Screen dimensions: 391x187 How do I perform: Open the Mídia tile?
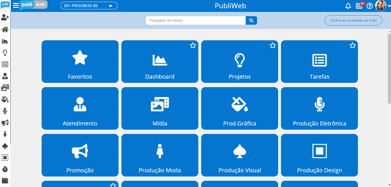click(160, 108)
